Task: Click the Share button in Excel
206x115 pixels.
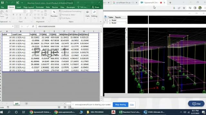Action: pos(96,7)
